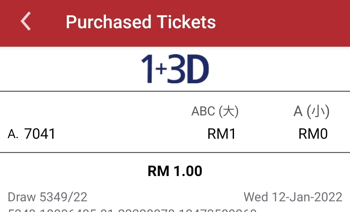Tap the Purchased Tickets header title
Screen dimensions: 350x212
coord(141,22)
